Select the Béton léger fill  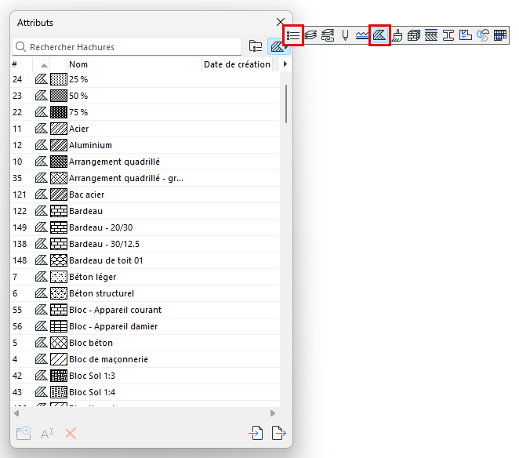[93, 277]
